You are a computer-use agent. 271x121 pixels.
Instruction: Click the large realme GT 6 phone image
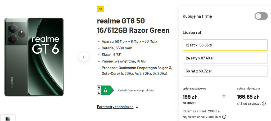pos(34,57)
